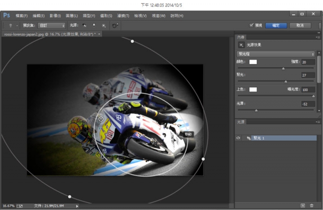Click the 光澤 gloss slider handle
The width and height of the screenshot is (323, 210).
point(256,111)
